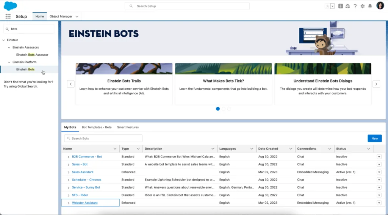This screenshot has height=215, width=388.
Task: Open the SFS - Rider link
Action: [80, 195]
